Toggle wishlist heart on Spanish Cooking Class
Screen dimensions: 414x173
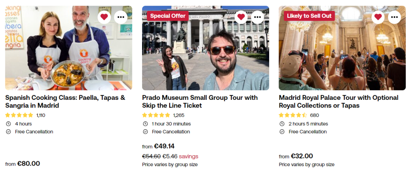click(x=104, y=17)
